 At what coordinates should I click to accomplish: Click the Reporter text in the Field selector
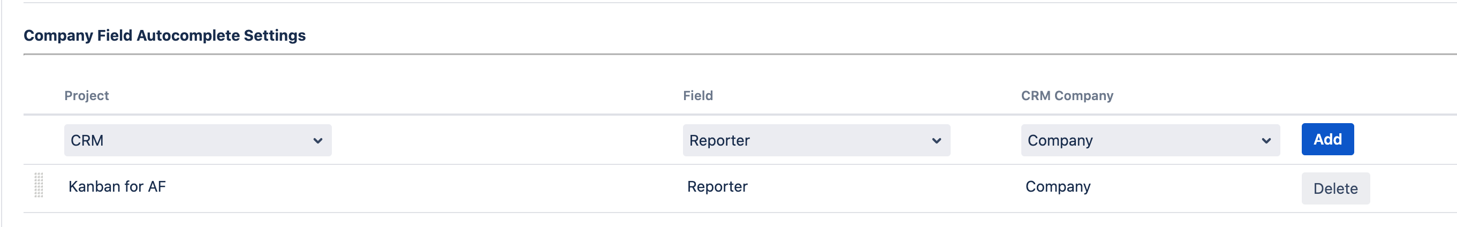[x=719, y=140]
